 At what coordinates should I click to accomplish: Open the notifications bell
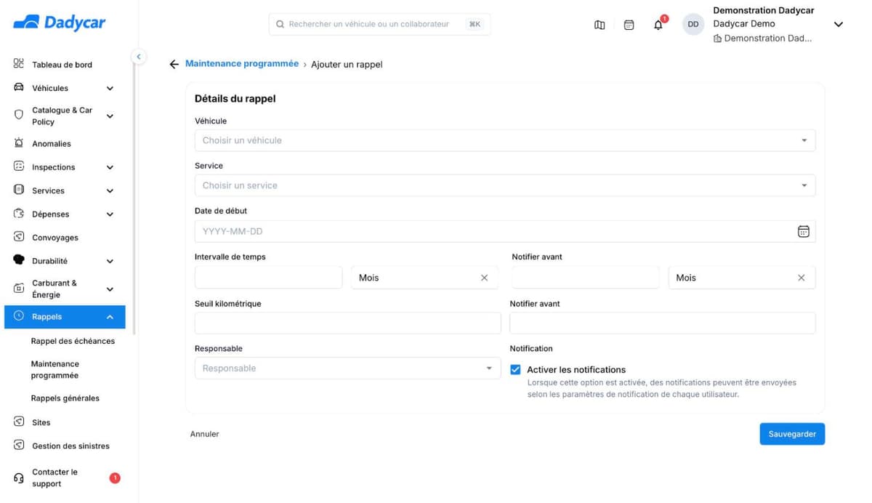point(658,25)
